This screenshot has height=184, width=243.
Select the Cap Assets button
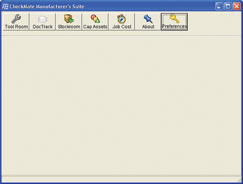[95, 22]
